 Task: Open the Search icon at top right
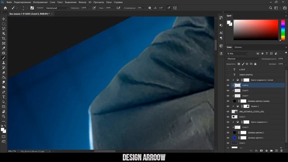[x=270, y=8]
